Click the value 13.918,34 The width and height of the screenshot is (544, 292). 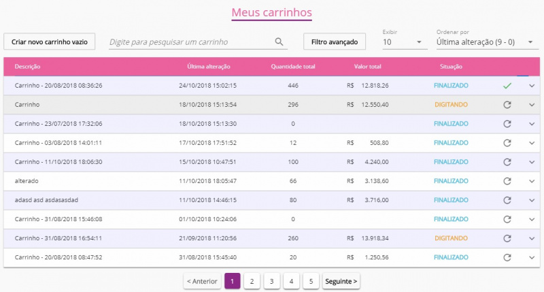coord(375,238)
